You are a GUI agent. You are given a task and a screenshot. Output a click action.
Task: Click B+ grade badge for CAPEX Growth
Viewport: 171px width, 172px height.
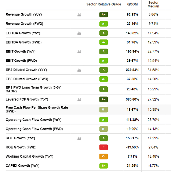tap(103, 166)
